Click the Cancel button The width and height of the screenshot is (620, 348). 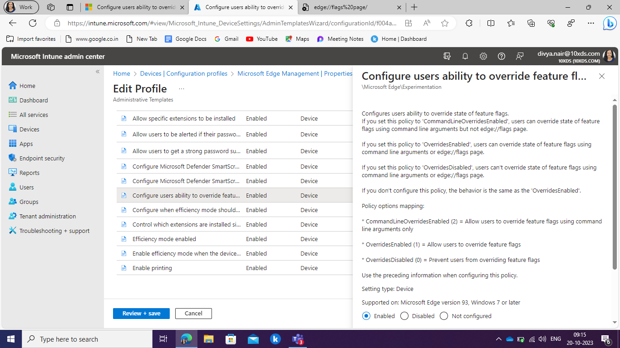click(193, 313)
